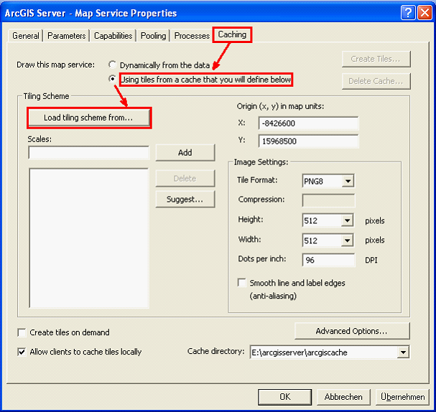Click the Create Tiles button

tap(376, 59)
